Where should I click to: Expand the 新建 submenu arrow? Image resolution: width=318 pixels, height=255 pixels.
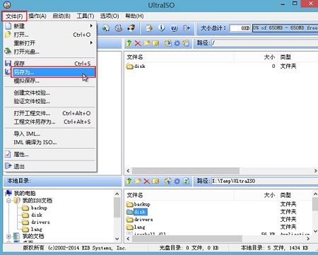pos(91,25)
